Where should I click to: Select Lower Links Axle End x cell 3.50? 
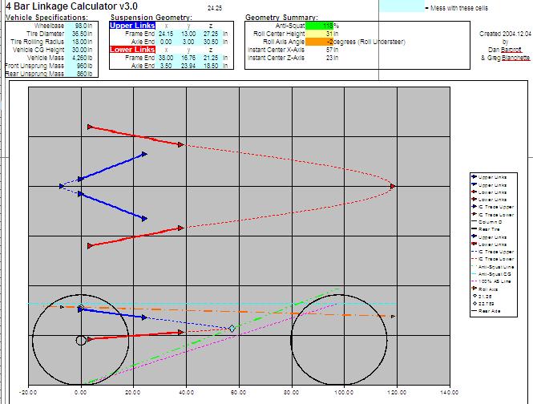coord(166,66)
